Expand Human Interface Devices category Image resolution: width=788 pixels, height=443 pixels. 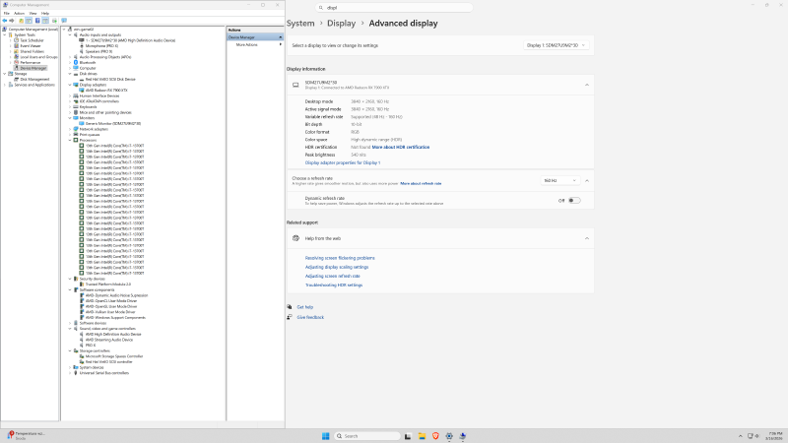(x=70, y=95)
